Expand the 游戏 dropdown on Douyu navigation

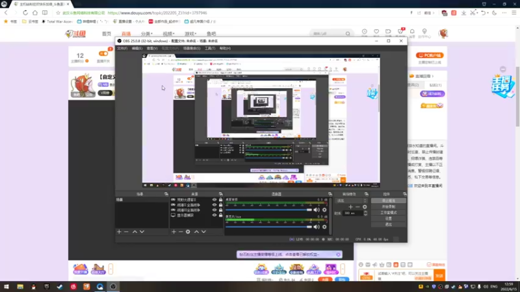[x=190, y=34]
